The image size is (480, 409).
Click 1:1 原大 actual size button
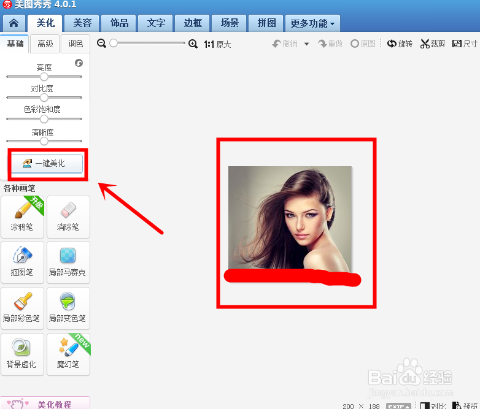(x=217, y=44)
